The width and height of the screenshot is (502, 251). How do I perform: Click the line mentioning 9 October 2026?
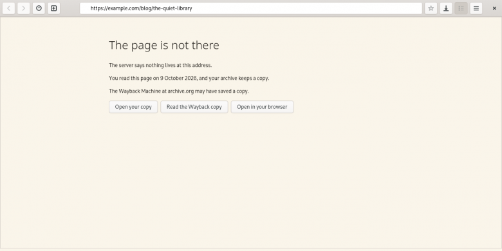(x=189, y=78)
